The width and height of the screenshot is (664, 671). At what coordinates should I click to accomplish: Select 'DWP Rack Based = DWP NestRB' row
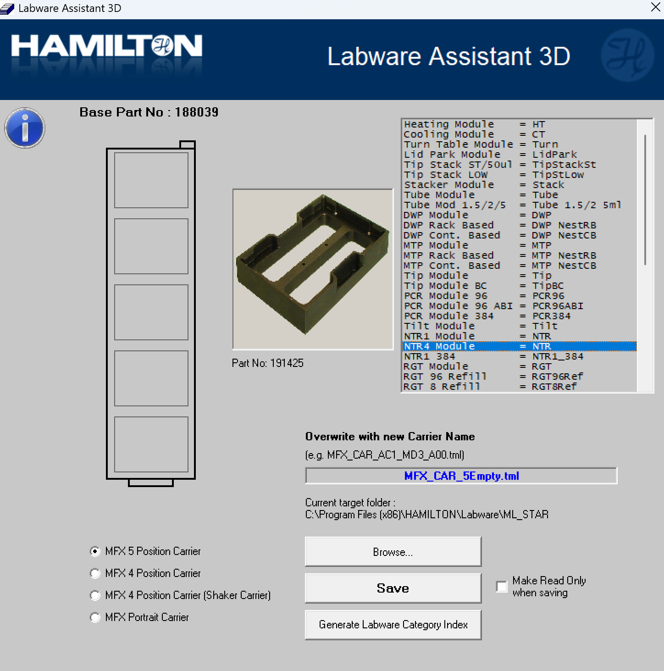click(x=520, y=225)
